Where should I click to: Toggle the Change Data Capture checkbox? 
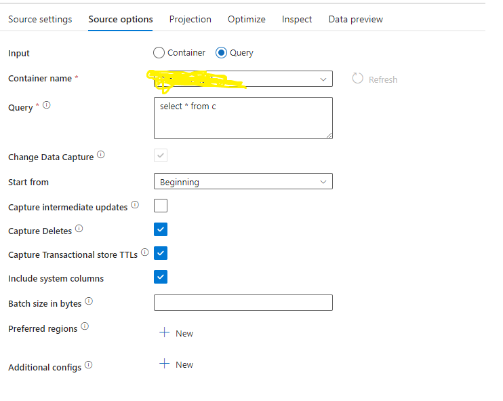click(x=161, y=155)
